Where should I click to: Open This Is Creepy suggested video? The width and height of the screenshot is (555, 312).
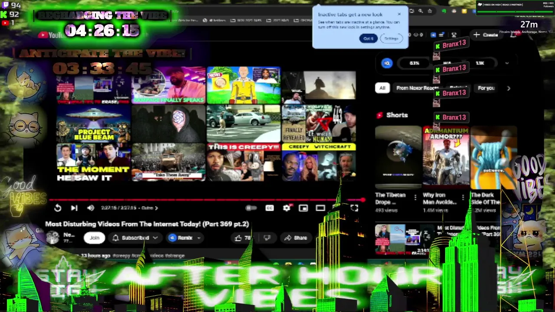[244, 162]
